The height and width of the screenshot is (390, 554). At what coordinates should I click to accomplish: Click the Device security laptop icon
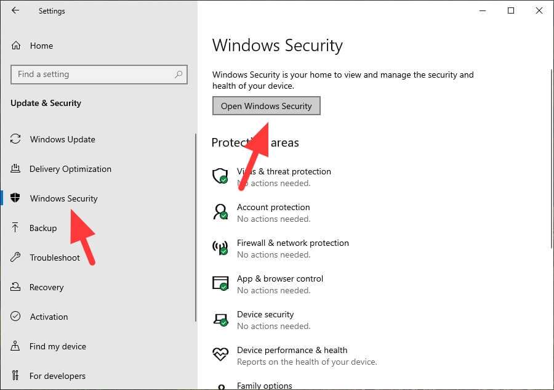click(x=220, y=319)
